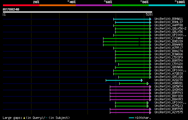The height and width of the screenshot is (120, 188).
Task: Select the white AV780240 query sequence bar
Action: pyautogui.click(x=78, y=12)
